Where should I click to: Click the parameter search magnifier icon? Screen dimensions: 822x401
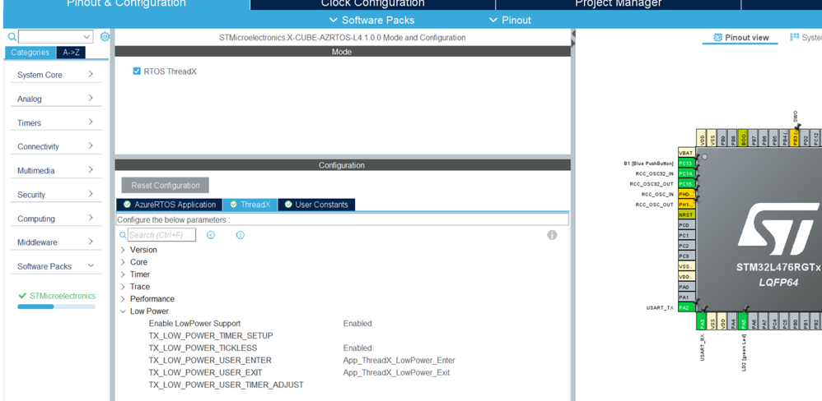click(124, 235)
